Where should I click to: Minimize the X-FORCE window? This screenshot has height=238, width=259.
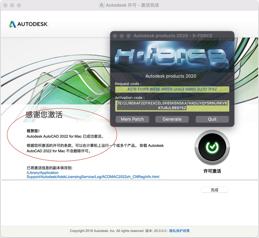tap(122, 36)
